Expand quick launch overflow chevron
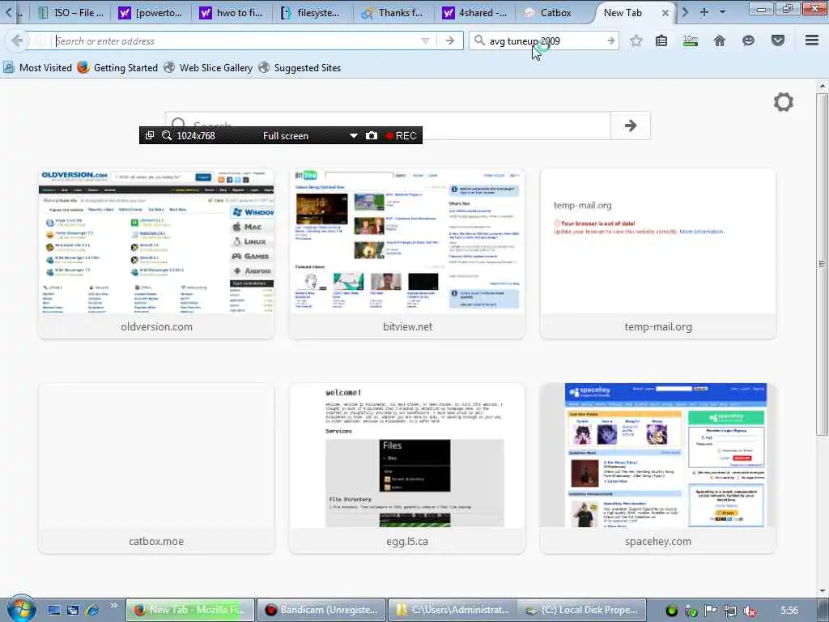 click(113, 606)
